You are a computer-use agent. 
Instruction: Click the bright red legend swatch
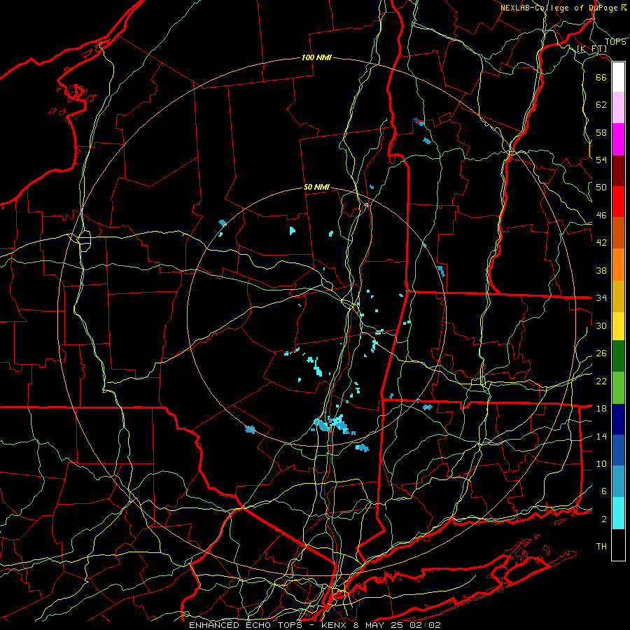pos(618,202)
